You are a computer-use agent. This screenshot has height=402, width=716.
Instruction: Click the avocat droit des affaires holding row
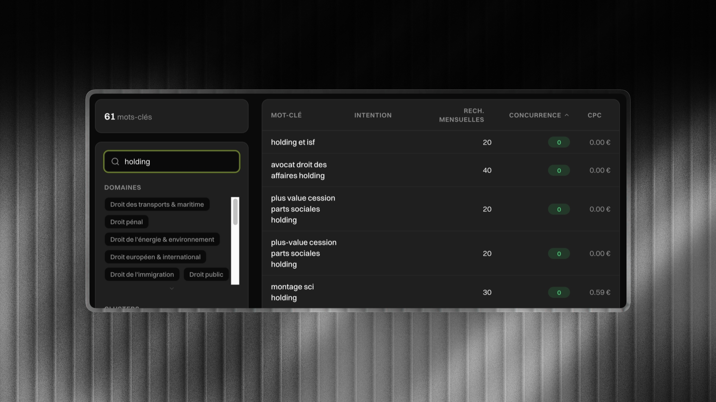coord(299,170)
